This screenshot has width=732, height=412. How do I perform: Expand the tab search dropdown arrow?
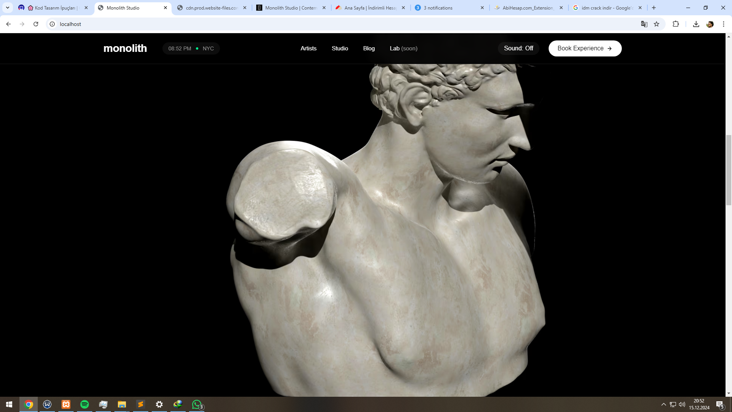tap(8, 8)
